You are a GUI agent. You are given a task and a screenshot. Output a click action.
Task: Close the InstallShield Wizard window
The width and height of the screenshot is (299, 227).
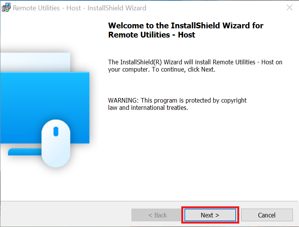coord(290,8)
